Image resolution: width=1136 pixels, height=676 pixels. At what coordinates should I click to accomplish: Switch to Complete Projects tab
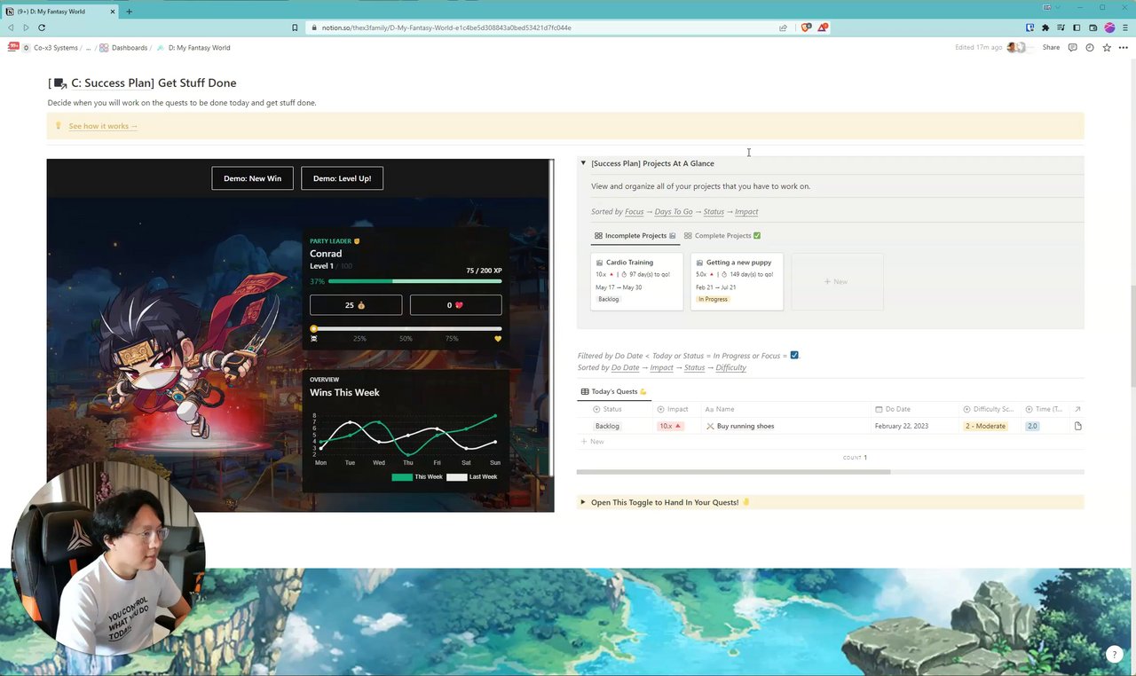click(x=722, y=236)
